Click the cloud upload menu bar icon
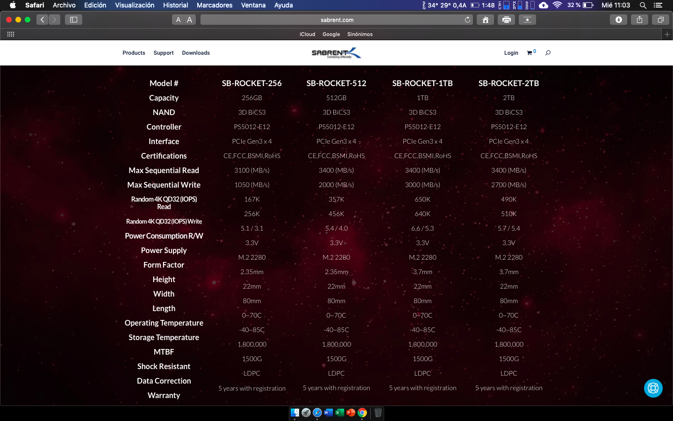The image size is (673, 421). 544,5
